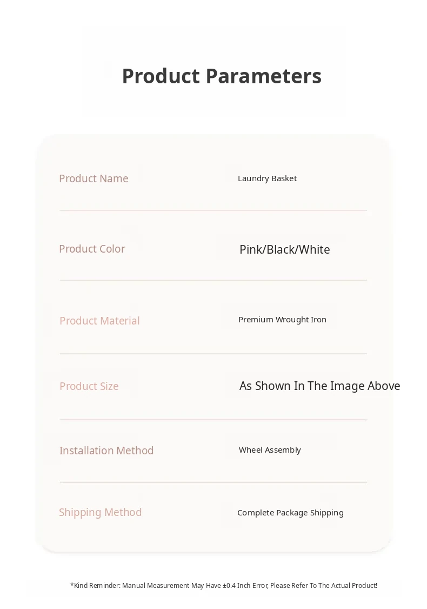
Task: Click the Wheel Assembly value text
Action: tap(270, 450)
